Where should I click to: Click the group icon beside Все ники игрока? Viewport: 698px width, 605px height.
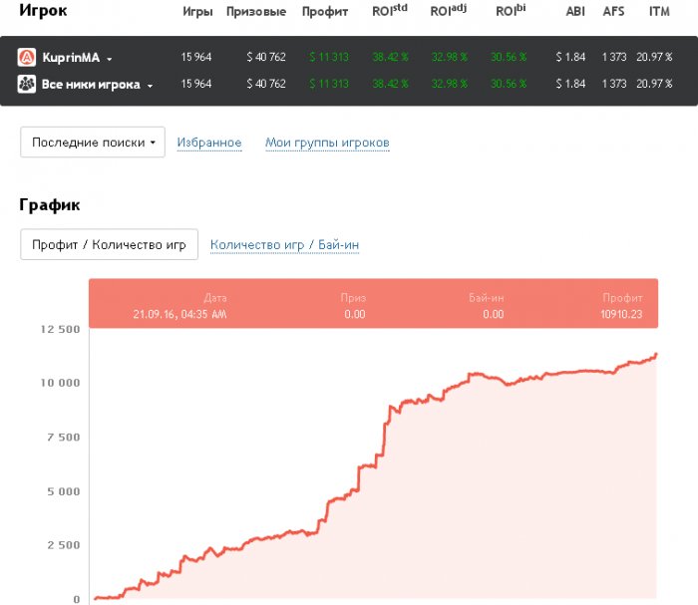[x=27, y=85]
